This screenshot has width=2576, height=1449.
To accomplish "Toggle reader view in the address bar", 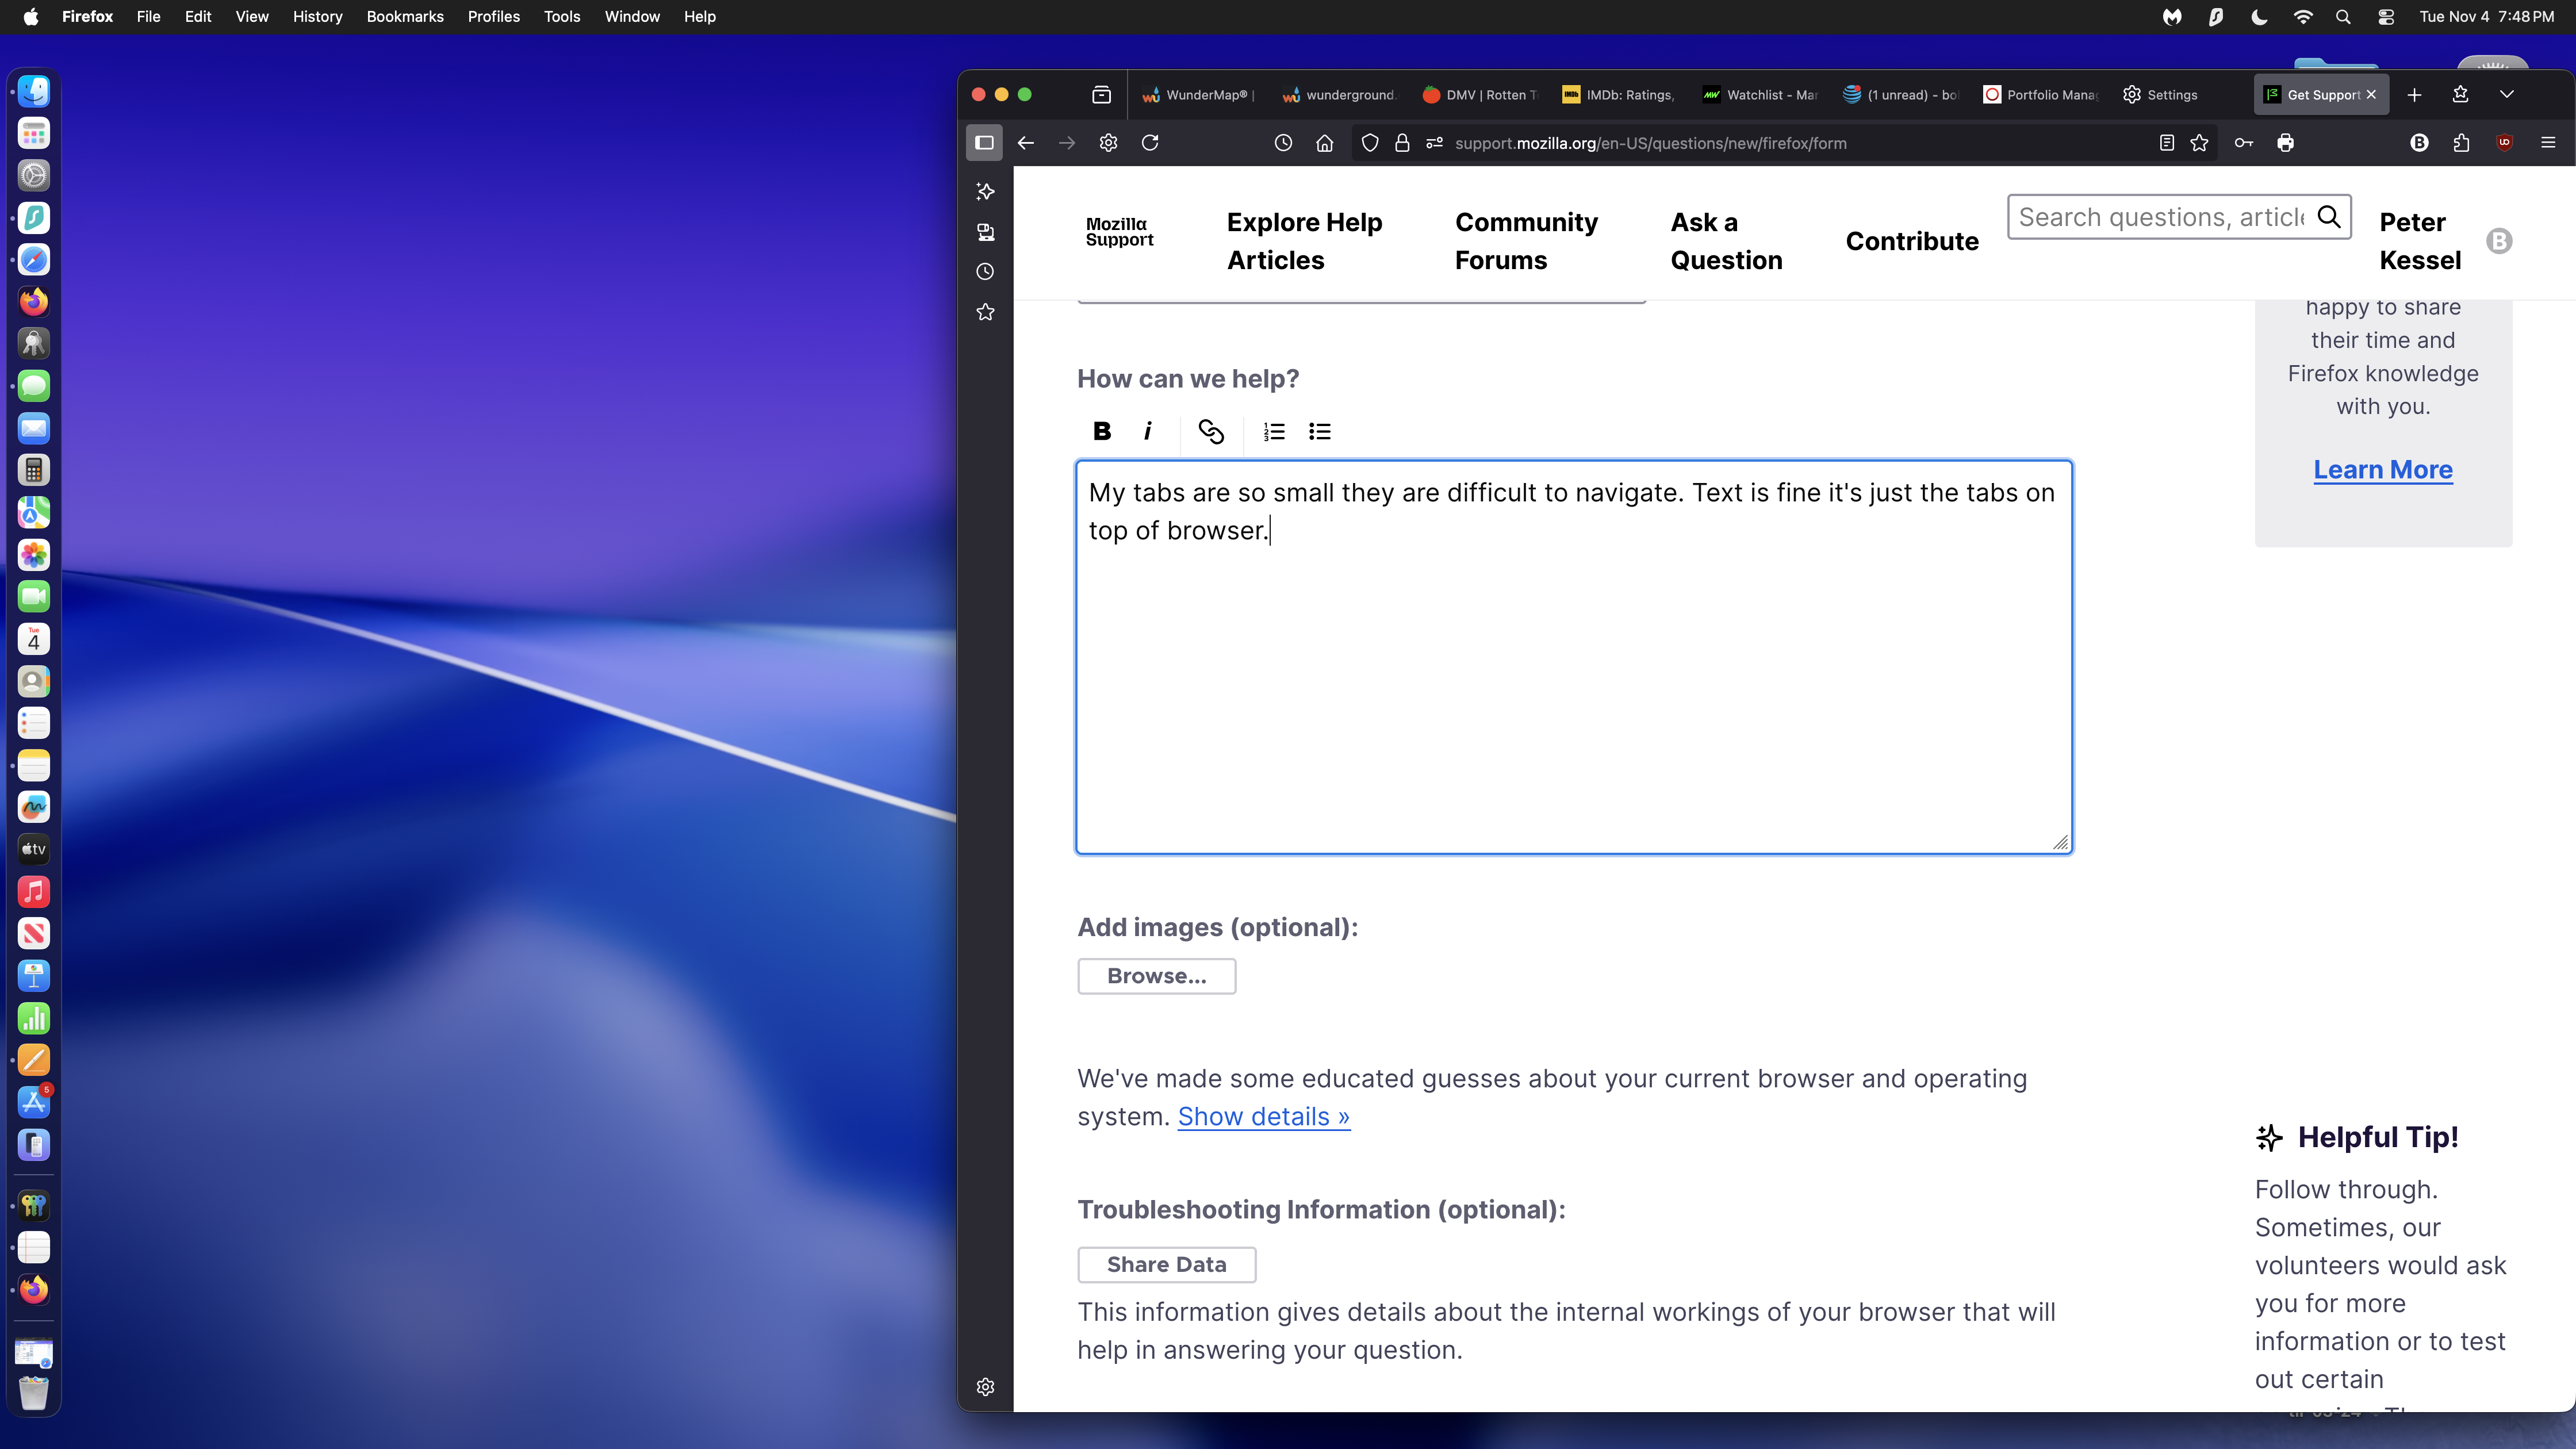I will pos(2166,143).
